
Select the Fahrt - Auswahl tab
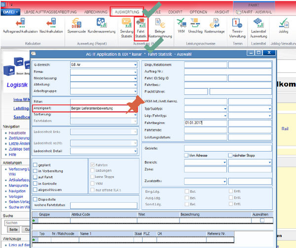[x=254, y=12]
